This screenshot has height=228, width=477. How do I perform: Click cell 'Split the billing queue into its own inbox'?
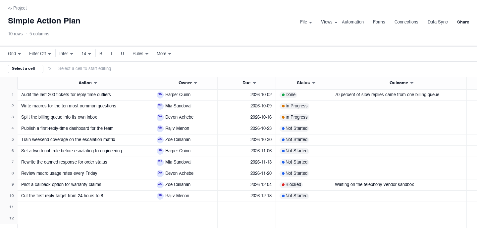point(85,117)
